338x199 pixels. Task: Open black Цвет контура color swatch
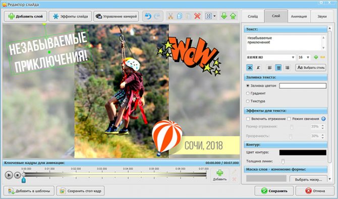click(303, 153)
